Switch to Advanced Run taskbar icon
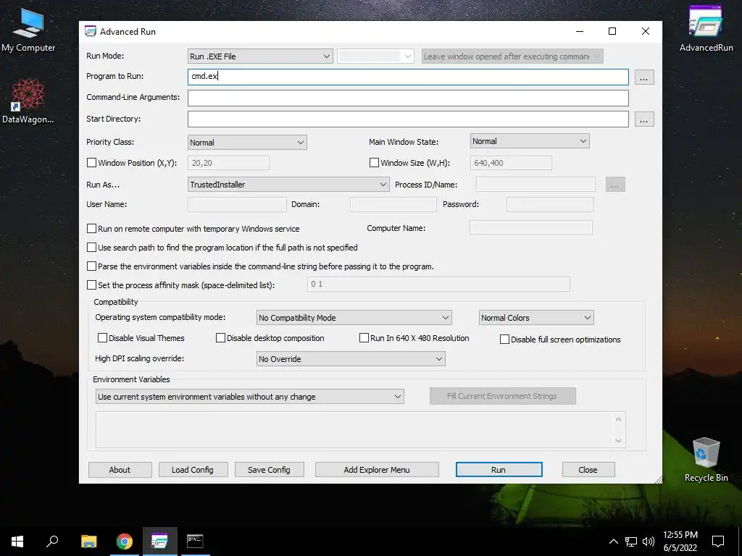Viewport: 742px width, 556px height. [x=159, y=542]
